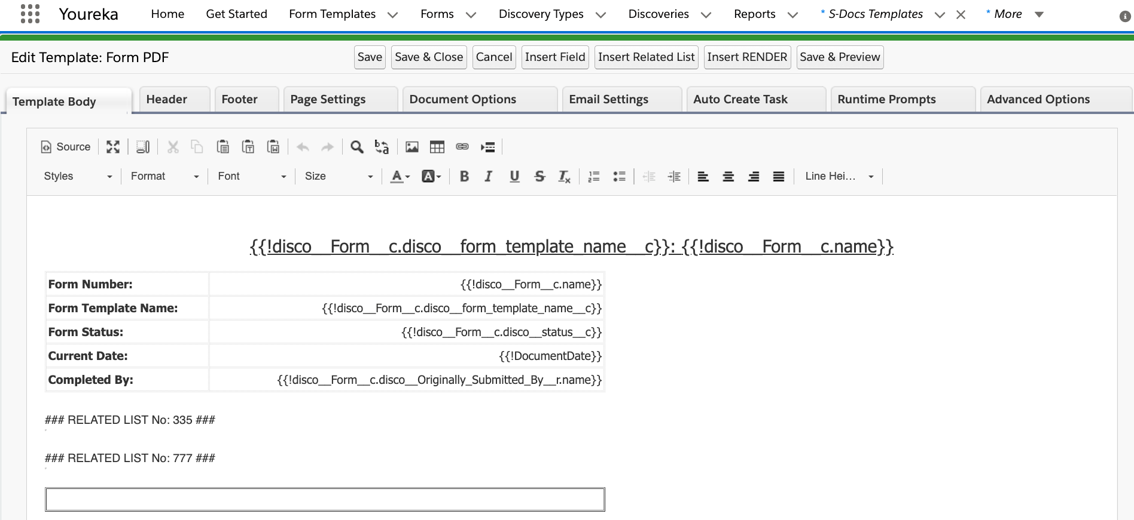Switch to the Footer tab
The width and height of the screenshot is (1134, 520).
point(246,99)
